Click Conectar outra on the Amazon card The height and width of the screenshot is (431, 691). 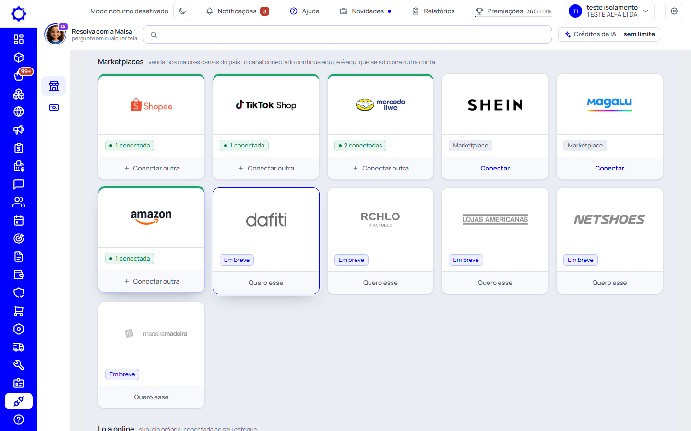pos(152,281)
